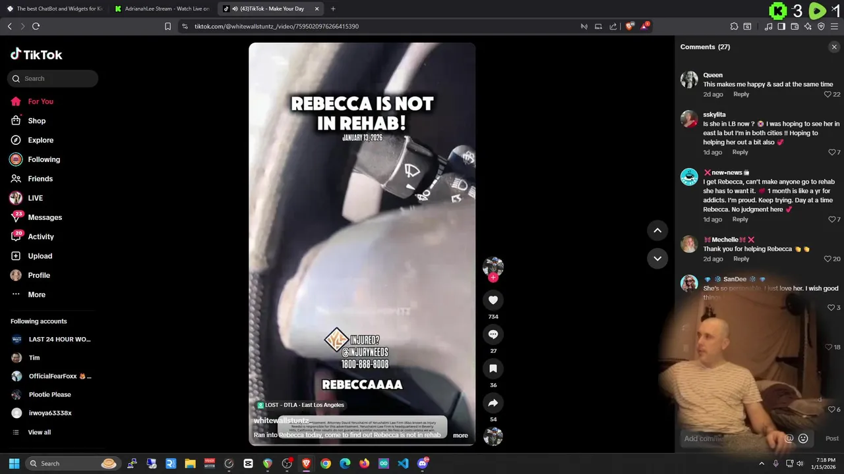The image size is (844, 474).
Task: Open Firefox from the taskbar
Action: click(364, 463)
